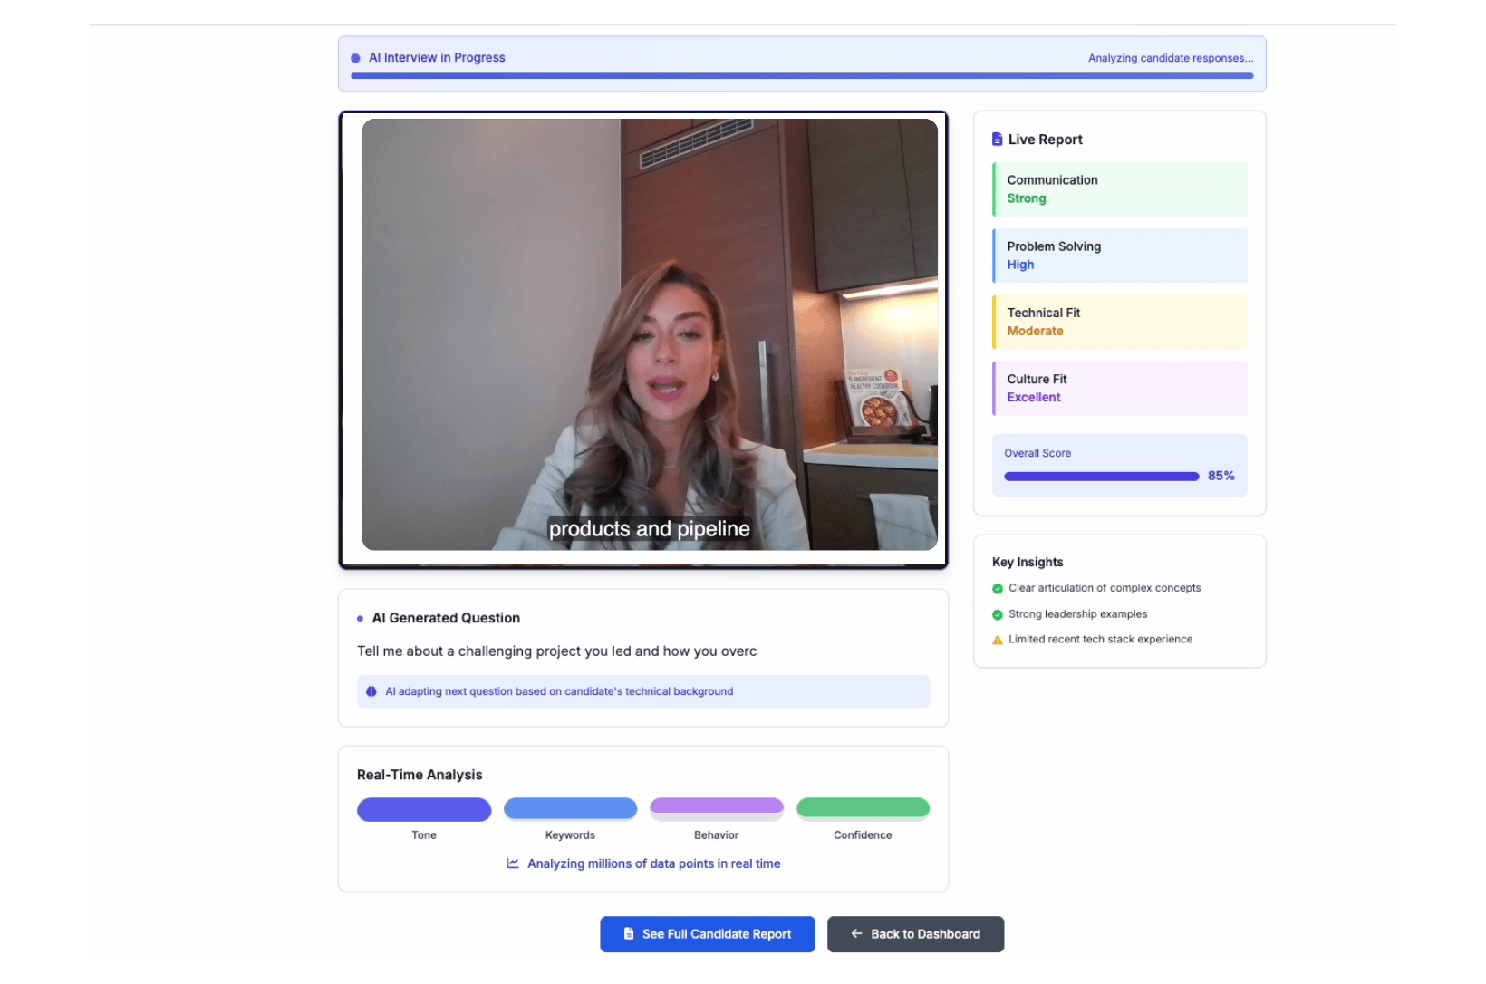
Task: Click the report icon inside See Full Candidate Report button
Action: [x=627, y=934]
